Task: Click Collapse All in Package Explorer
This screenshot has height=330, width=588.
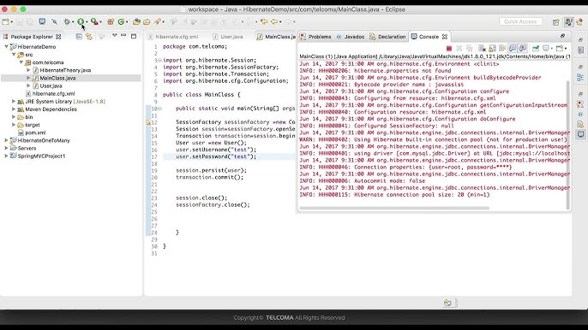Action: point(79,37)
